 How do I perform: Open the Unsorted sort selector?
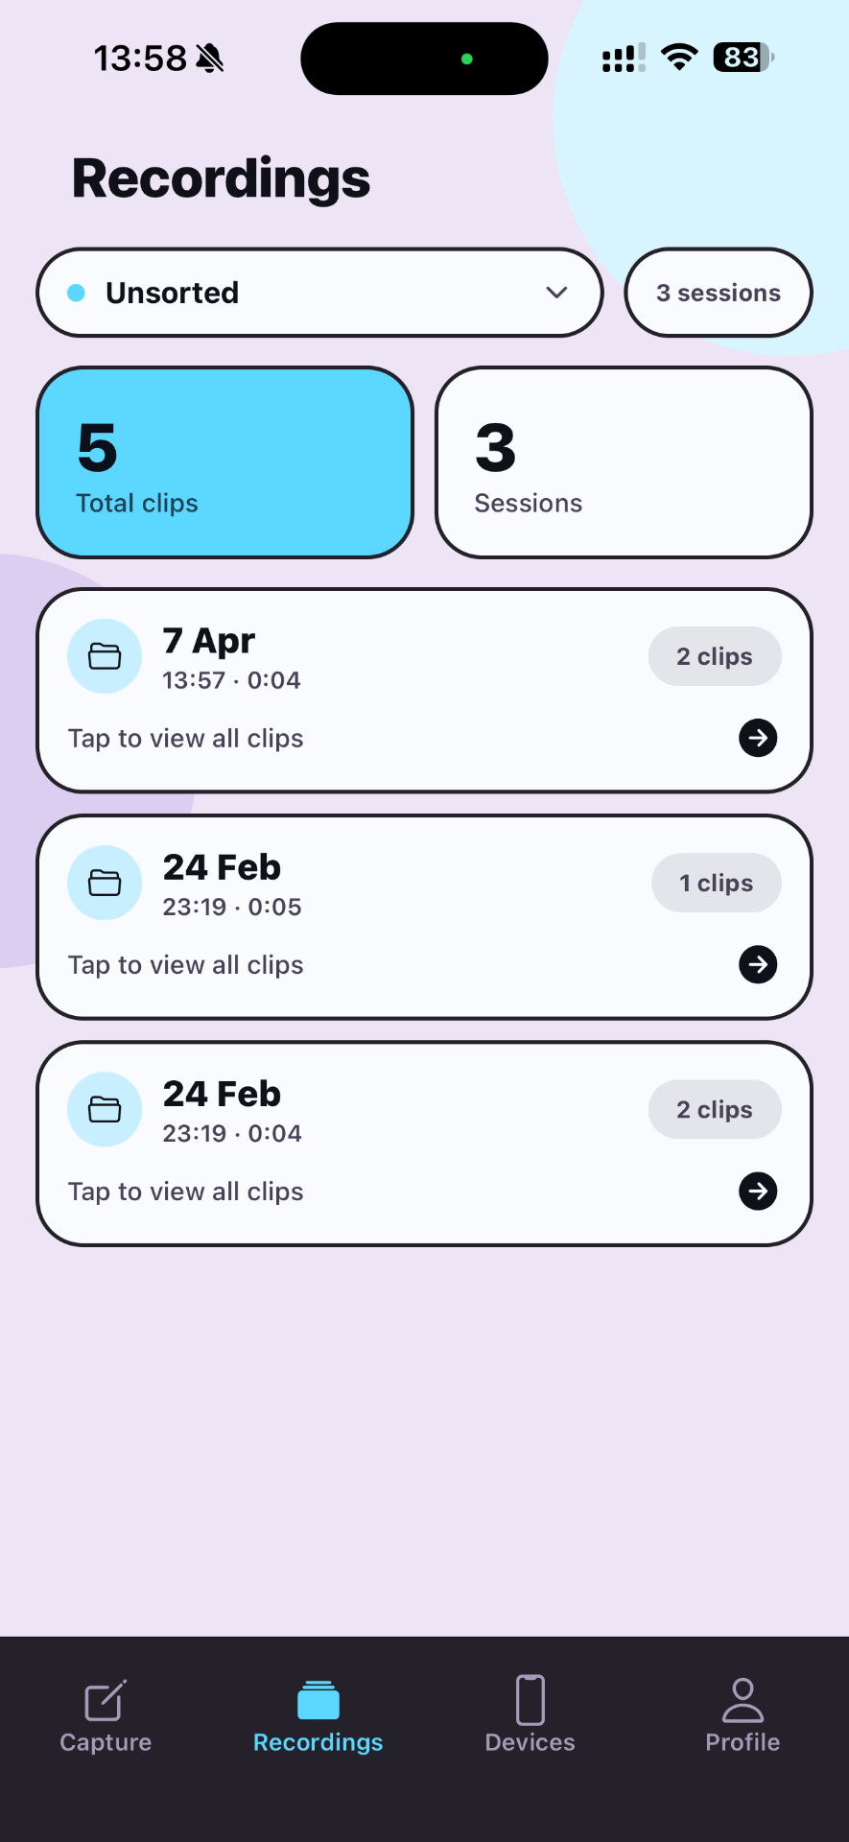pyautogui.click(x=318, y=293)
